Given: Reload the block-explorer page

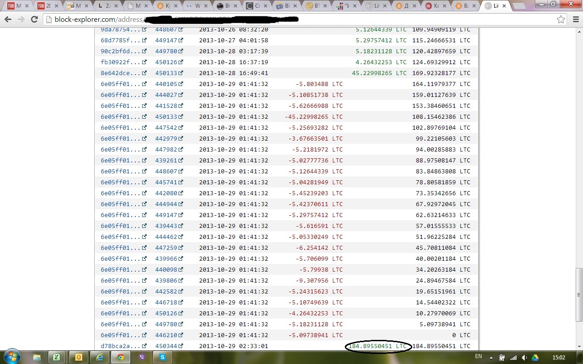Looking at the screenshot, I should click(34, 20).
